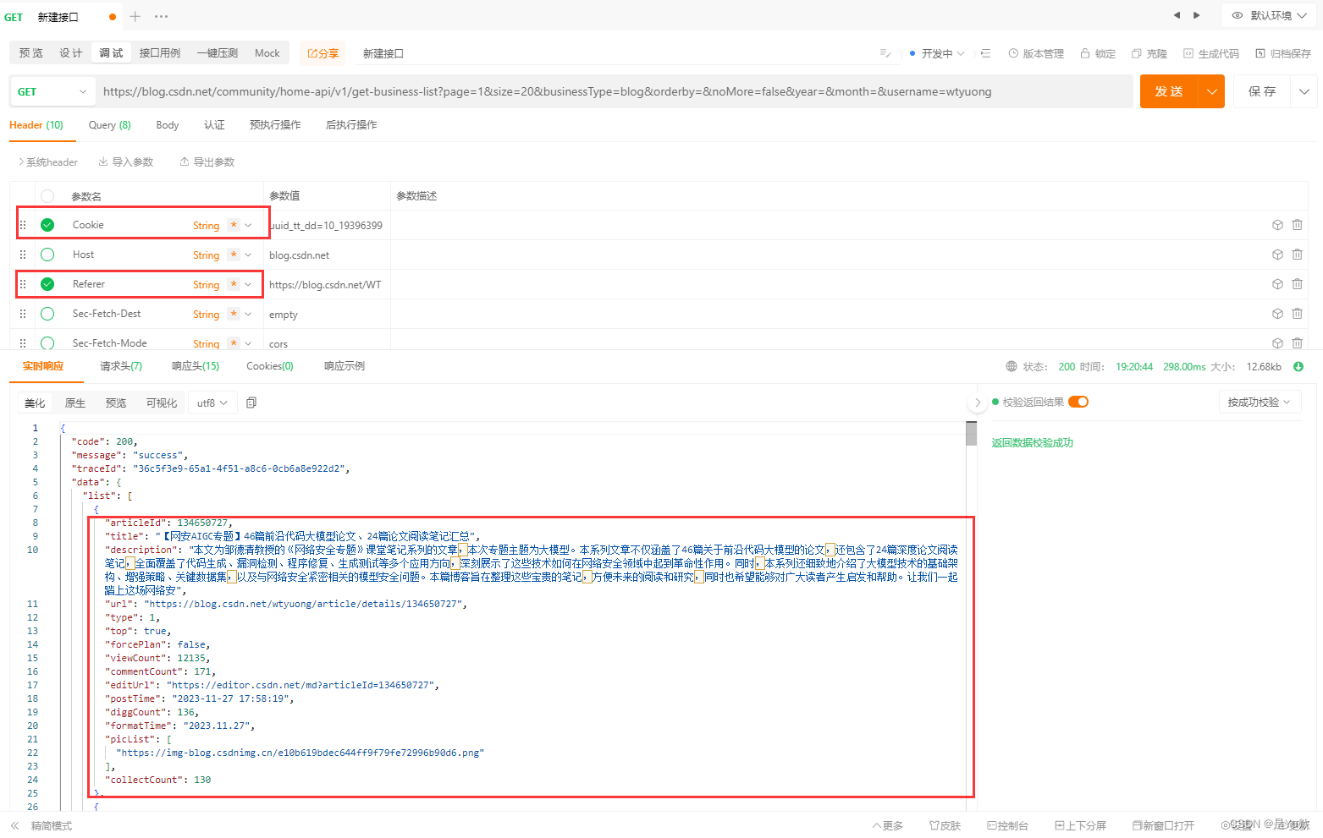Viewport: 1323px width, 838px height.
Task: Open in new window 新窗口打开
Action: 1163,825
